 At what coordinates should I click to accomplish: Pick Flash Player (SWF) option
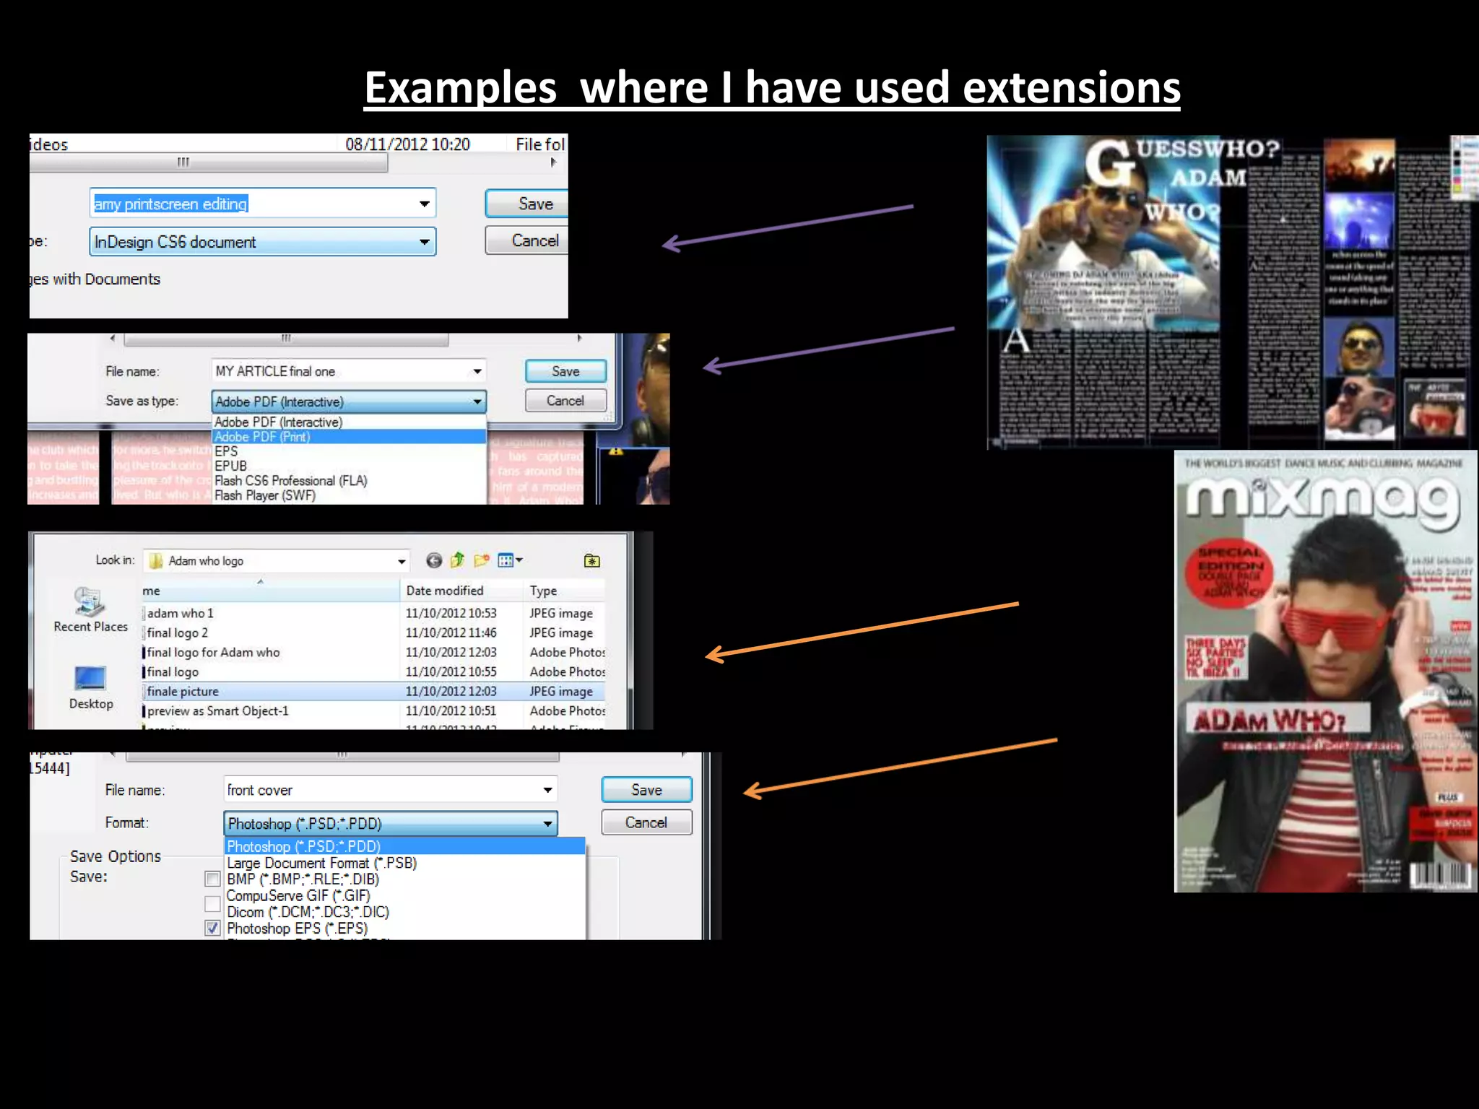click(x=349, y=495)
